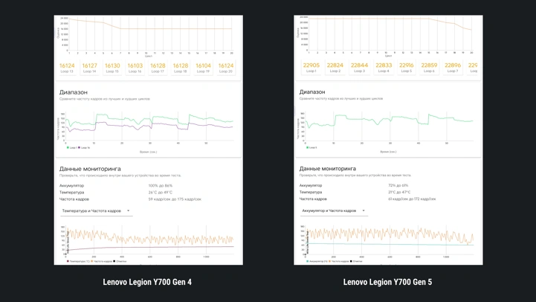Select the 16124 Loop 20 score card
Screen dimensions: 536x302
226,68
